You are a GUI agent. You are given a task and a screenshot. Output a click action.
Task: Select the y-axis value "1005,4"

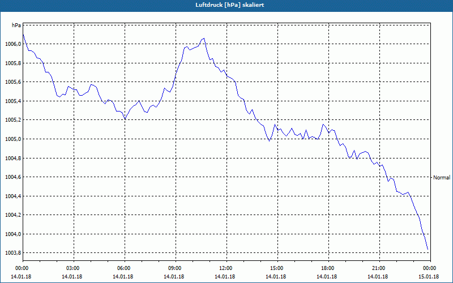coord(13,101)
